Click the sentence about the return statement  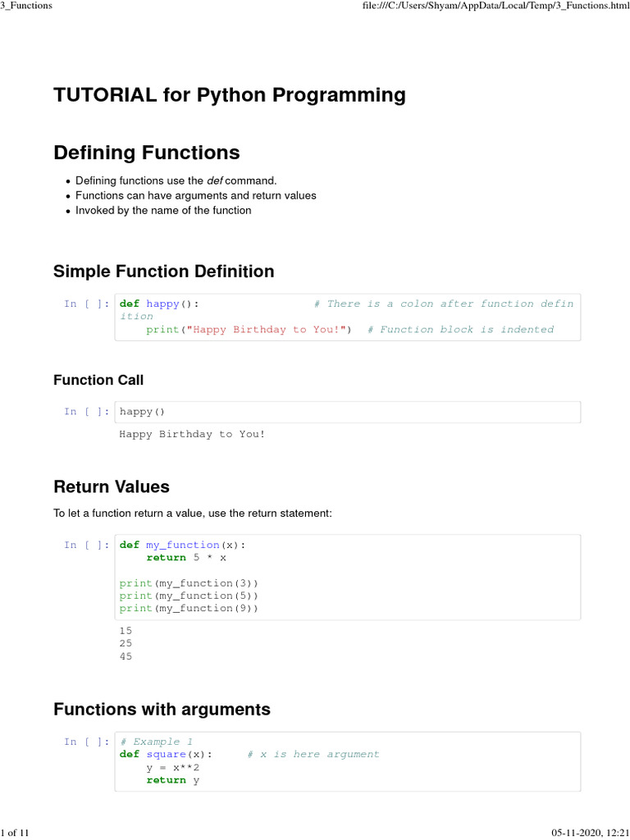[x=193, y=513]
